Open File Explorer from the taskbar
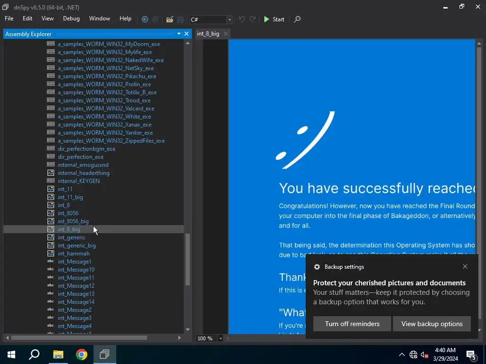 (58, 355)
